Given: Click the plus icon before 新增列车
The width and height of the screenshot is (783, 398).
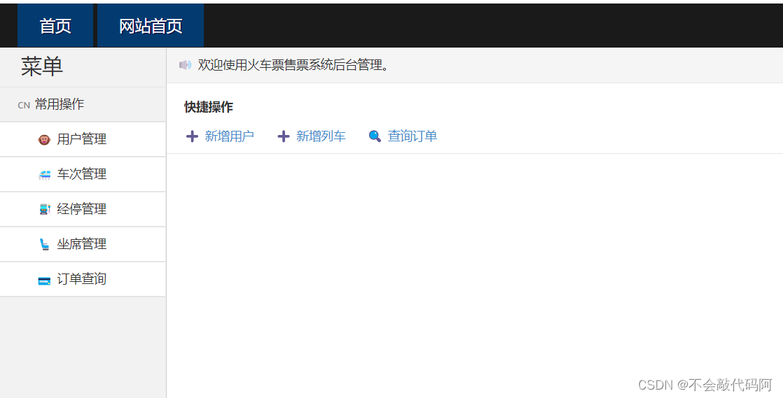Looking at the screenshot, I should coord(283,136).
